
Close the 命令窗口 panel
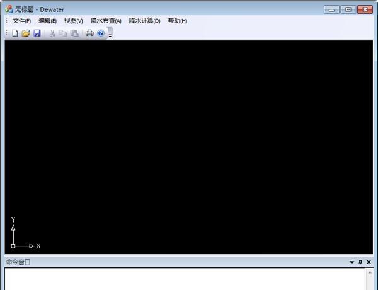pos(369,262)
